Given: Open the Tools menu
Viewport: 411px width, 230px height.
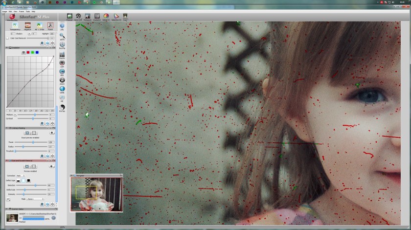Looking at the screenshot, I should click(x=28, y=11).
